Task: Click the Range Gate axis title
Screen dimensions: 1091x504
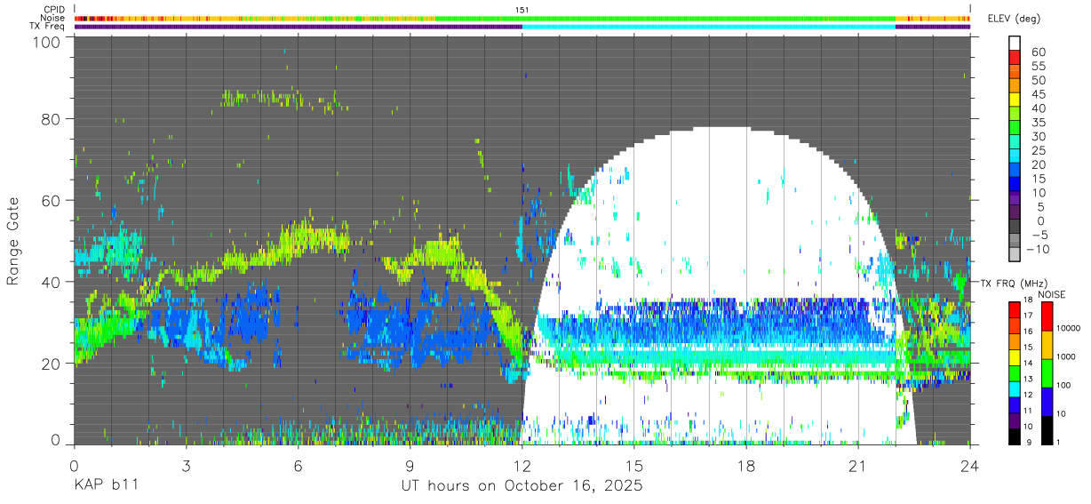Action: point(14,242)
